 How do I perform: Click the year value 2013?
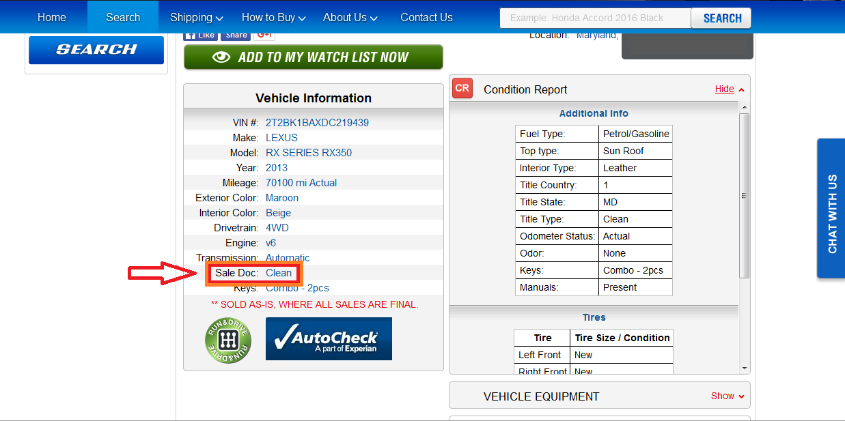(277, 168)
